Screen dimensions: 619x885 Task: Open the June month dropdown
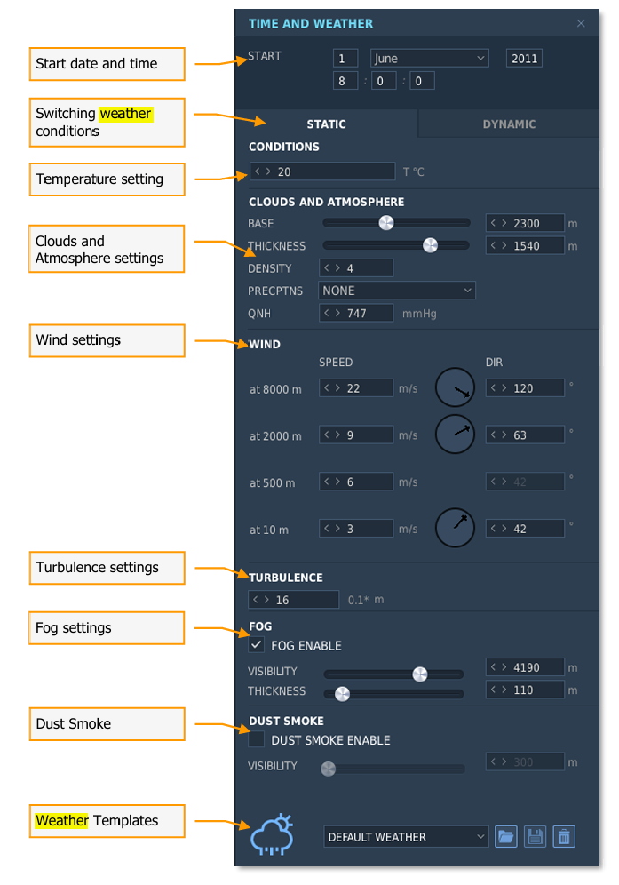(x=430, y=58)
